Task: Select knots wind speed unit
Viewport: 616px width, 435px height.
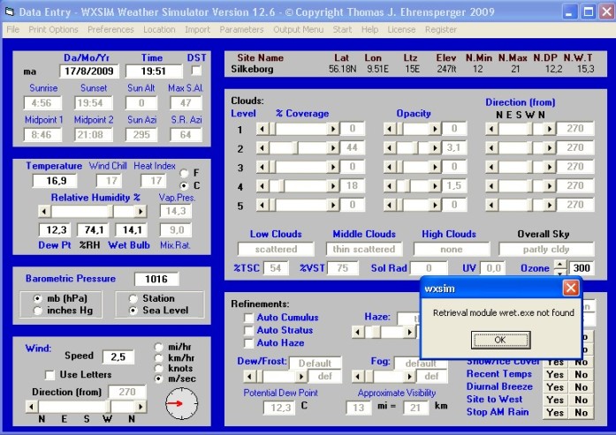Action: point(159,368)
